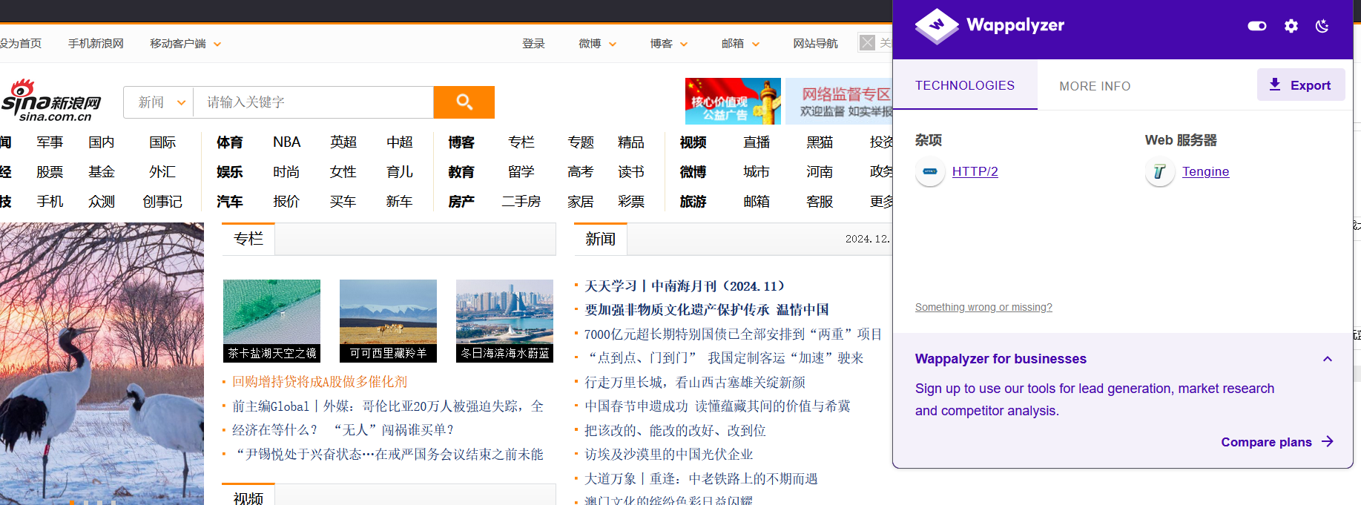Open the 可可西里藏羚羊 thumbnail
The image size is (1361, 505).
tap(389, 321)
